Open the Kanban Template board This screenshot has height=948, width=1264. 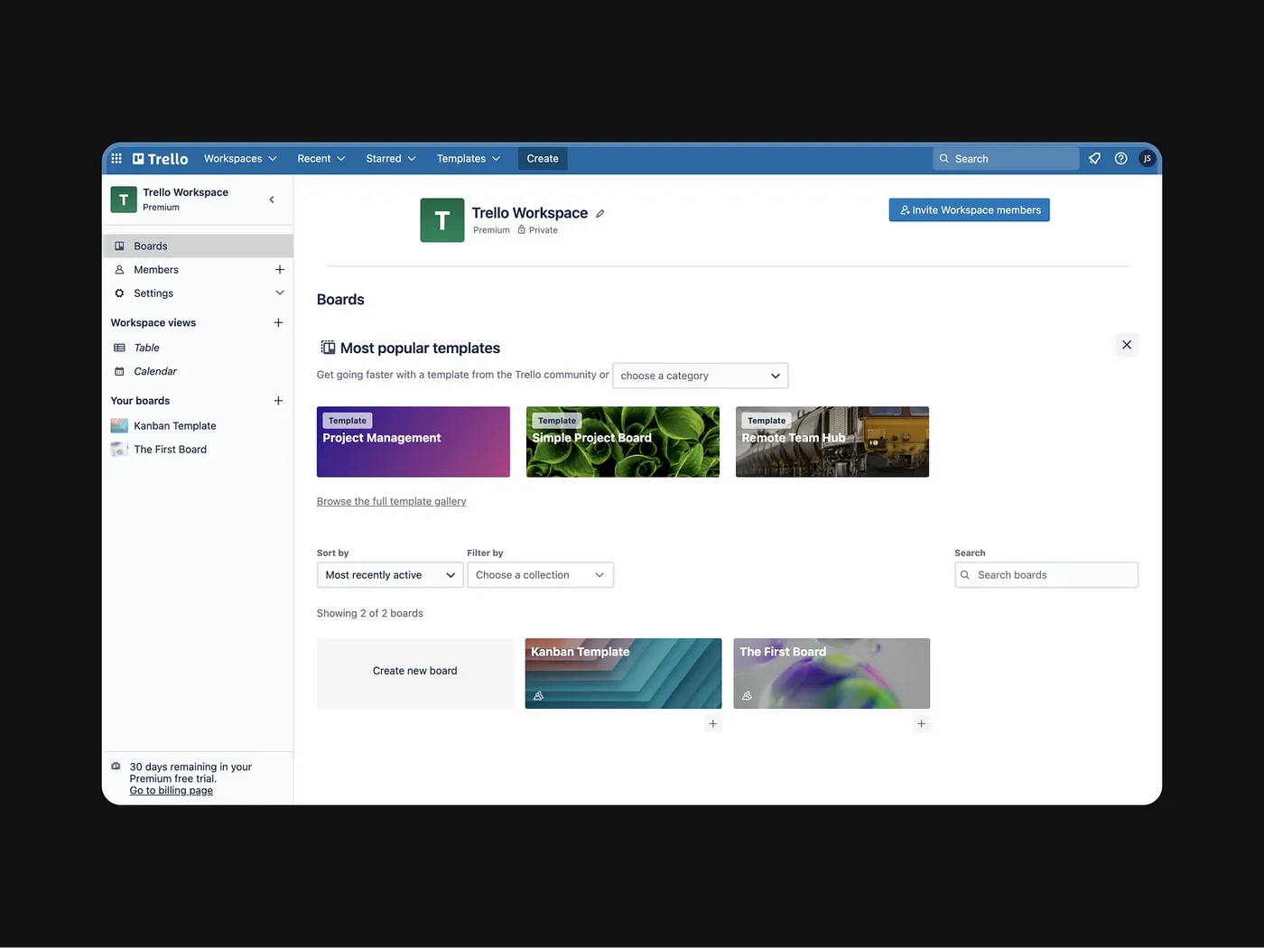pyautogui.click(x=622, y=673)
